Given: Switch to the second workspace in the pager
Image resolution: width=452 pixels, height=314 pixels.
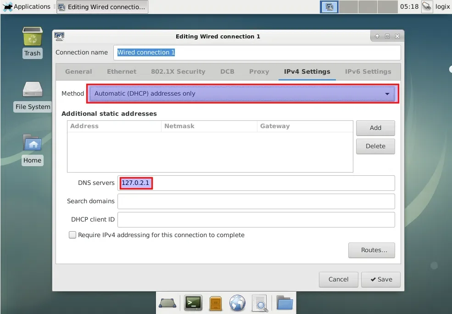Looking at the screenshot, I should pyautogui.click(x=348, y=7).
